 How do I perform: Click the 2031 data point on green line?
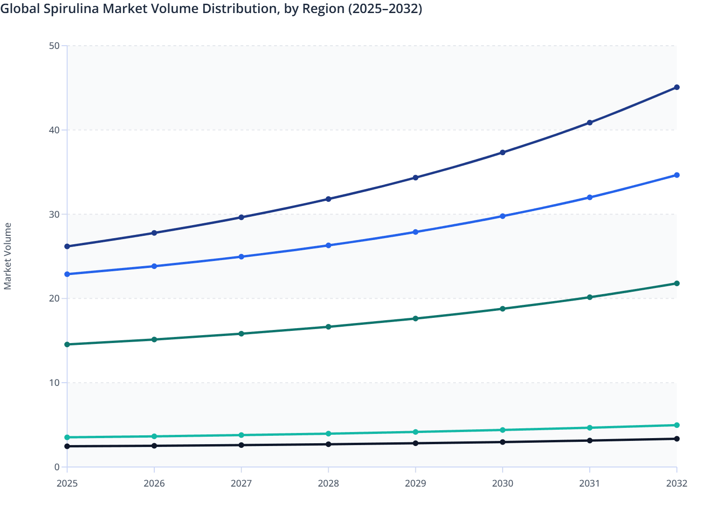point(589,296)
